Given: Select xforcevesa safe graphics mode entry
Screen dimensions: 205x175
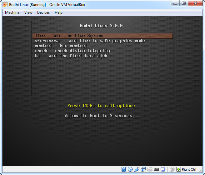Looking at the screenshot, I should coord(102,41).
